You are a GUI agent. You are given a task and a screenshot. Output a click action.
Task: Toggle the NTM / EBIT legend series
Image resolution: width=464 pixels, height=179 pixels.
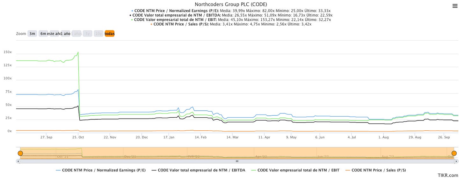(295, 170)
